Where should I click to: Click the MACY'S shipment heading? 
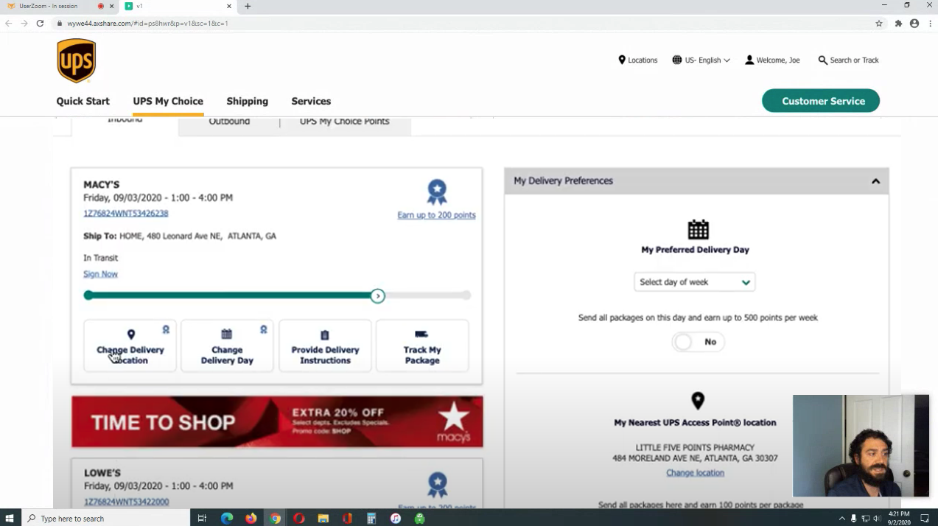point(102,185)
